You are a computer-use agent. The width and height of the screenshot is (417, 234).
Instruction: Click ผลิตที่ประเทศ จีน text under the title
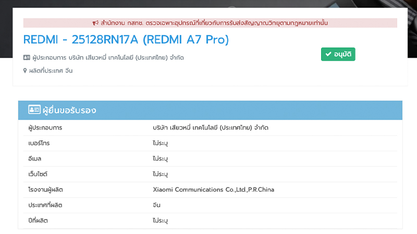pos(51,71)
